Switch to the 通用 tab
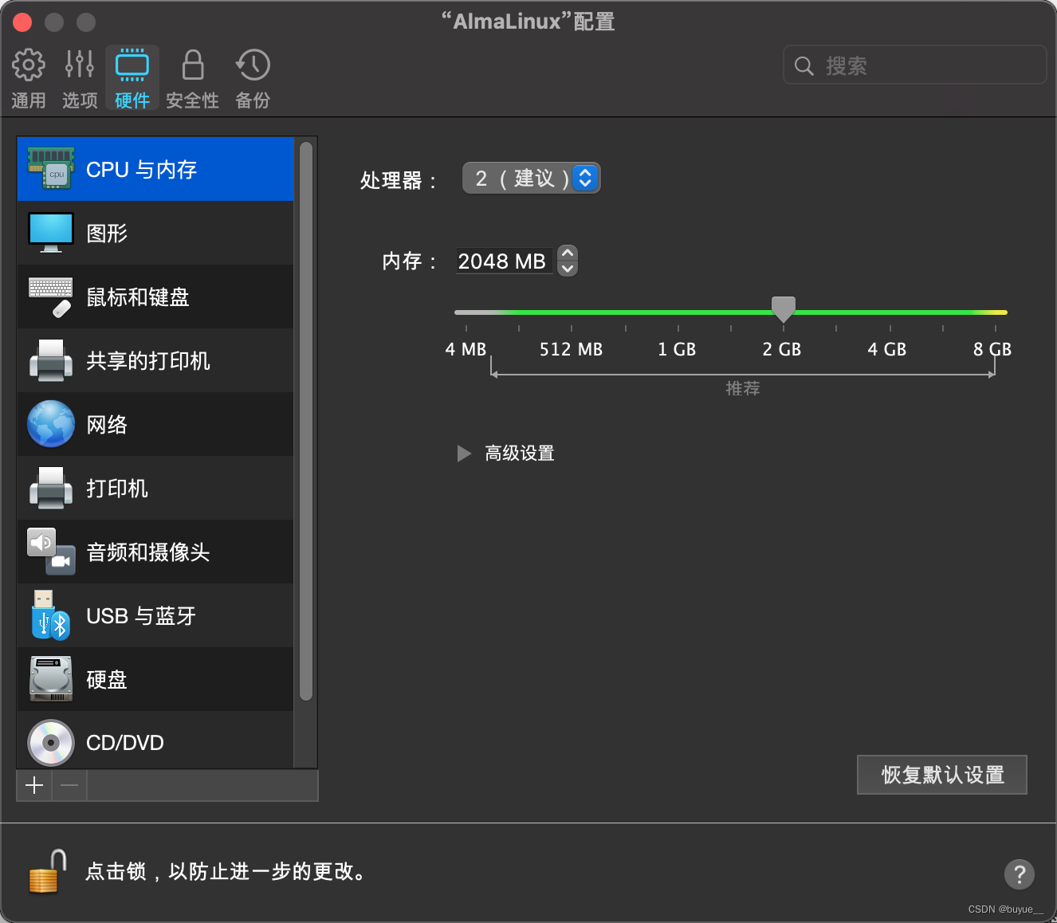The width and height of the screenshot is (1057, 923). point(29,76)
